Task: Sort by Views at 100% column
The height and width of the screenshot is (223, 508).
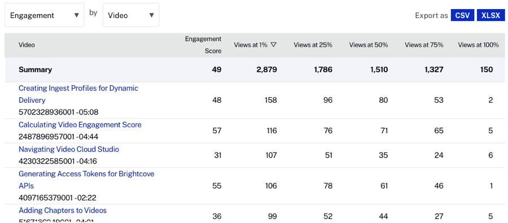Action: pyautogui.click(x=478, y=45)
